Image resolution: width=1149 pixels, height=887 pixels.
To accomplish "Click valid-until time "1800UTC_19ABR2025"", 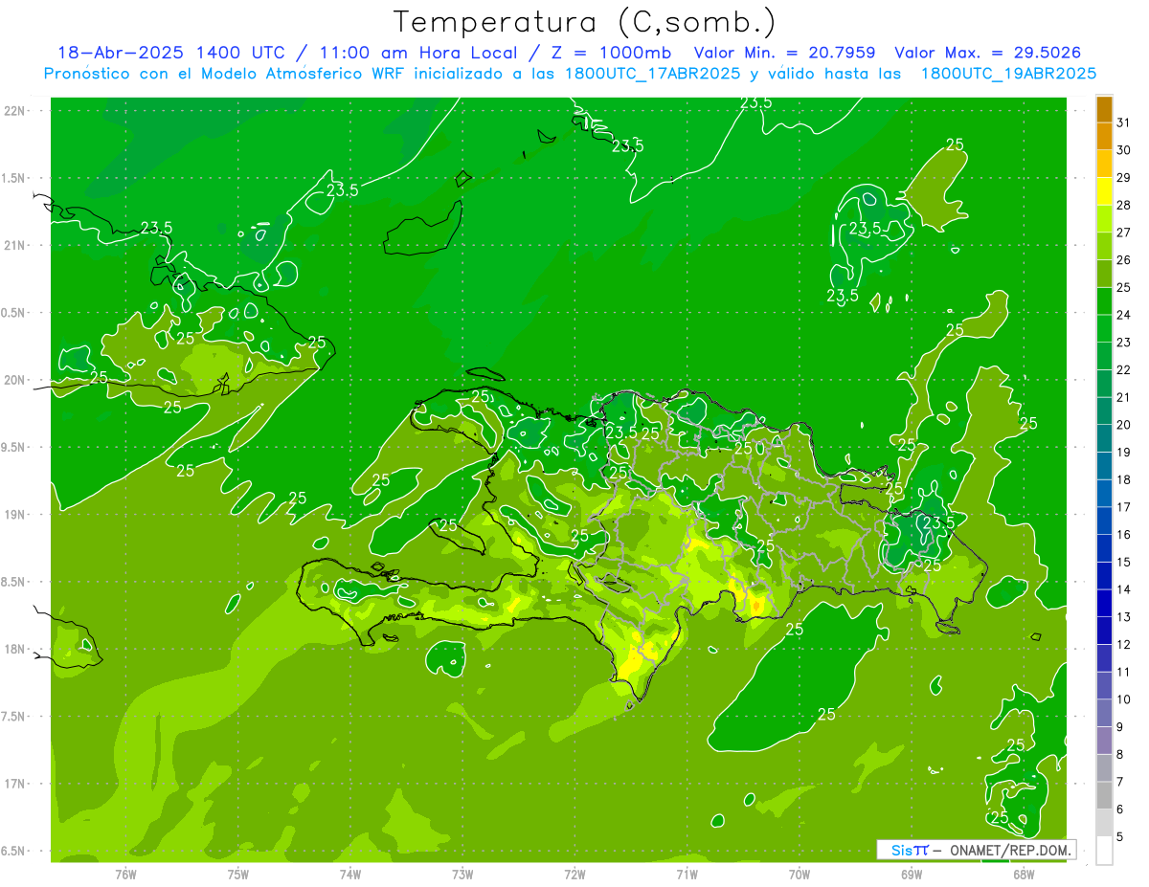I will [x=1009, y=73].
